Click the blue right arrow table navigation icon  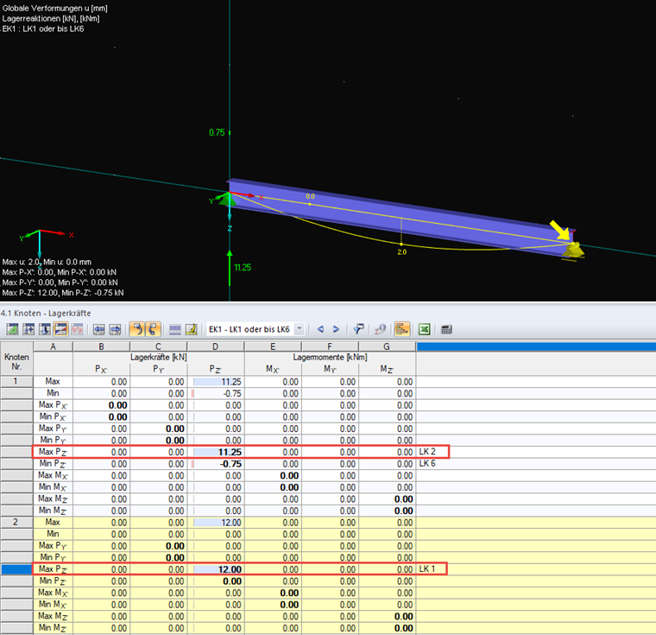tap(114, 329)
